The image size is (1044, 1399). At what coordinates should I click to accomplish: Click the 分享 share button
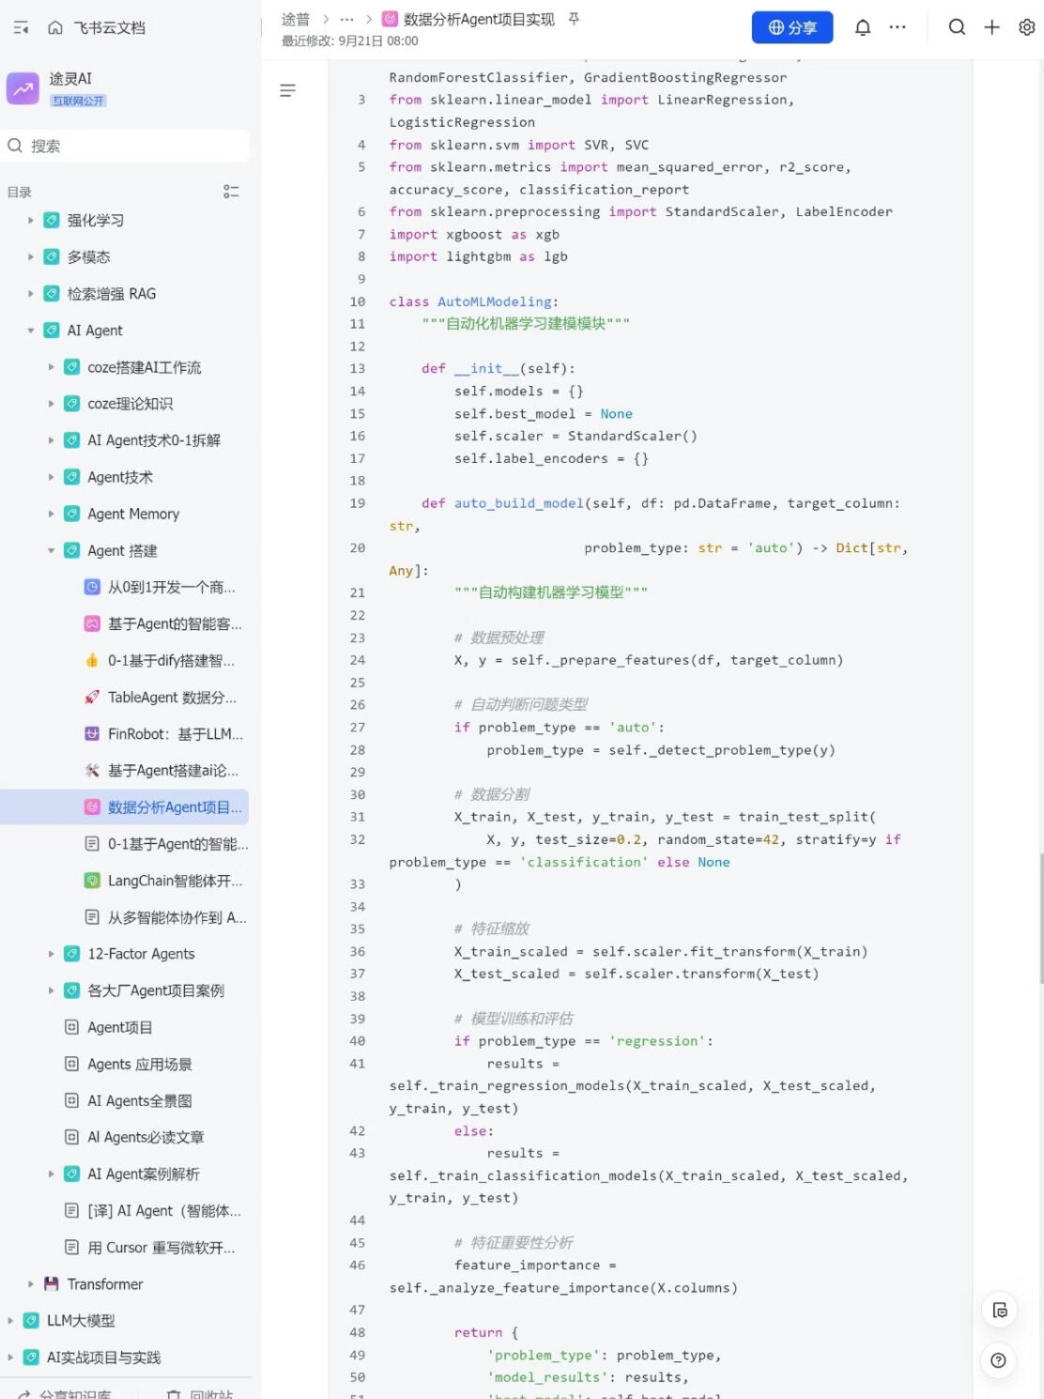(792, 27)
